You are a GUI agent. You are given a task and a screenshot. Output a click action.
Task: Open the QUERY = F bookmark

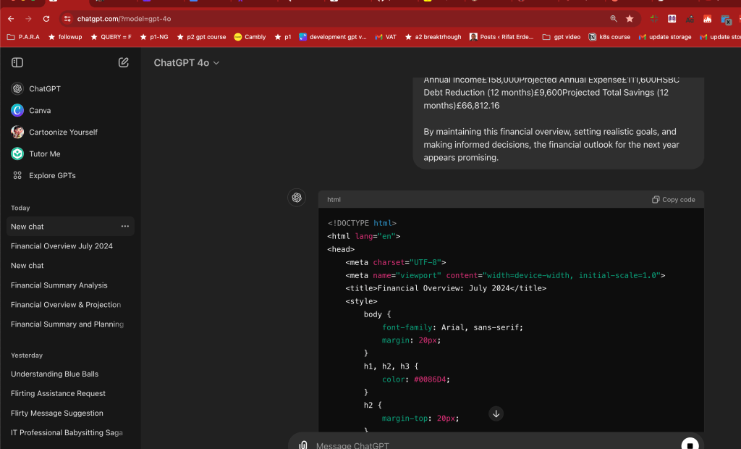point(111,37)
